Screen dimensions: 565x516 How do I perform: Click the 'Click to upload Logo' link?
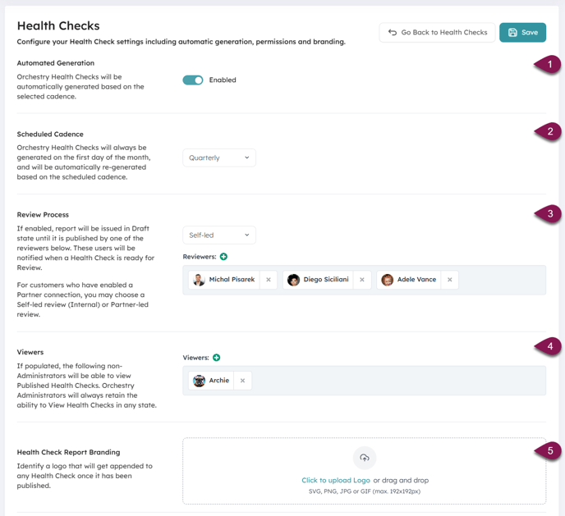(x=335, y=480)
